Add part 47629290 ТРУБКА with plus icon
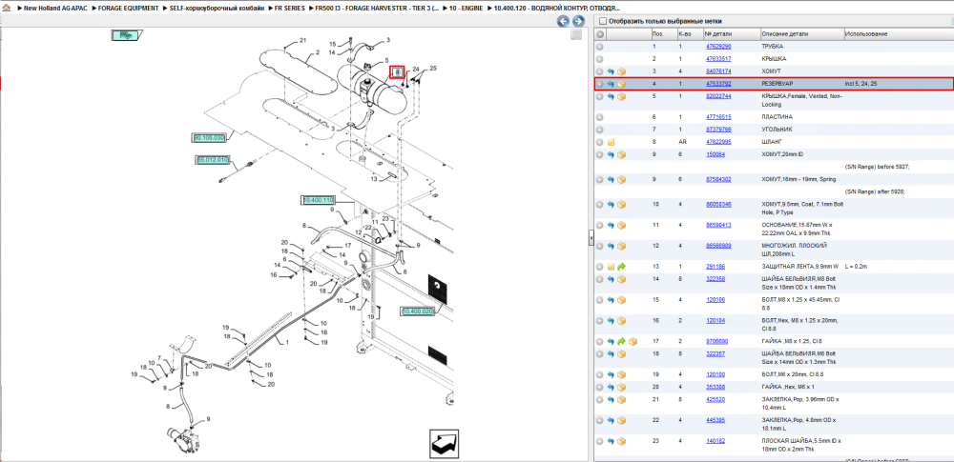 pyautogui.click(x=600, y=46)
